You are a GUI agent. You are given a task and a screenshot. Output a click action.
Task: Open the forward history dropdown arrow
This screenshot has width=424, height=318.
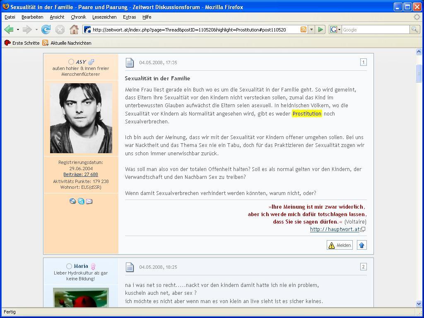point(36,29)
